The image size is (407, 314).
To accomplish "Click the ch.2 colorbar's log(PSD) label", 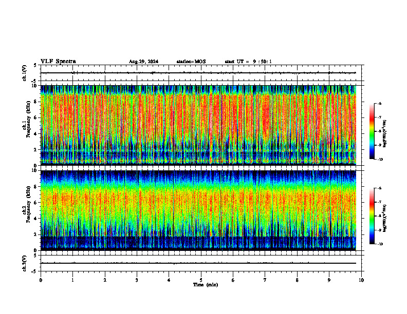I will point(384,218).
